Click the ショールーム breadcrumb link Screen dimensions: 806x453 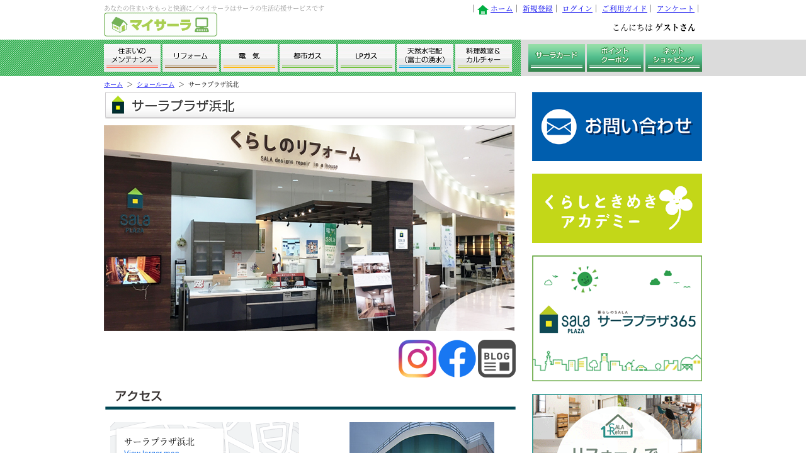pos(155,84)
